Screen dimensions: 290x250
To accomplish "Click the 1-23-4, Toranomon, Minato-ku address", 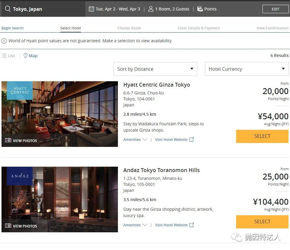I will point(153,178).
